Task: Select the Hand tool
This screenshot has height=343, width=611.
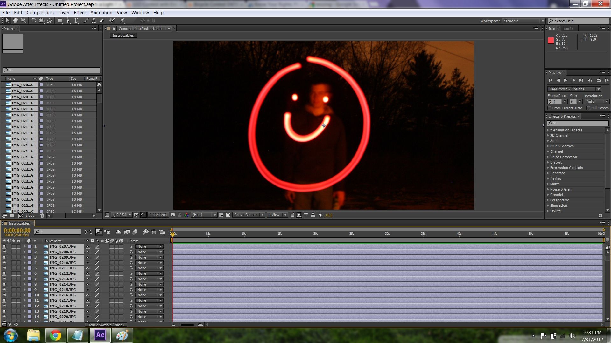Action: 15,20
